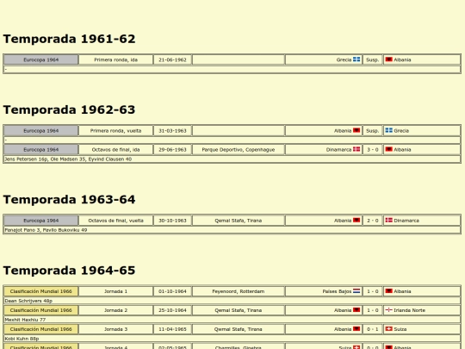Click the Grecia flag in the 31-03-1963 row
Screen dimensions: 465x349
point(388,130)
